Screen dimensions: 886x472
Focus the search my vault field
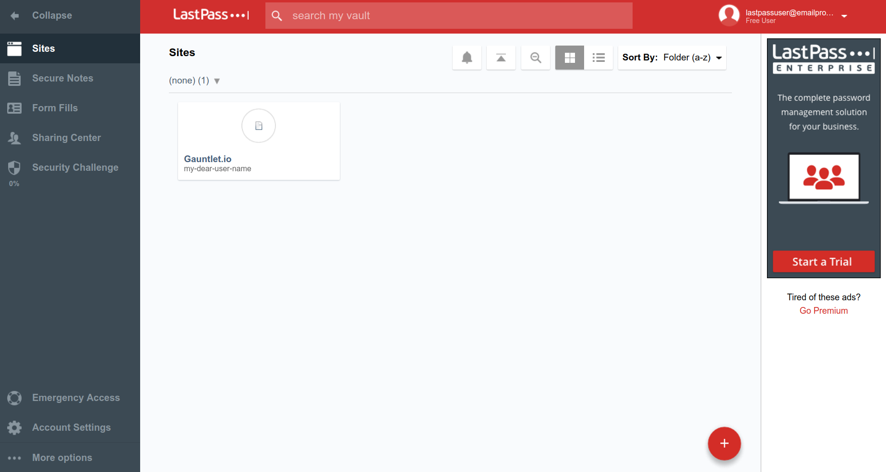(449, 16)
